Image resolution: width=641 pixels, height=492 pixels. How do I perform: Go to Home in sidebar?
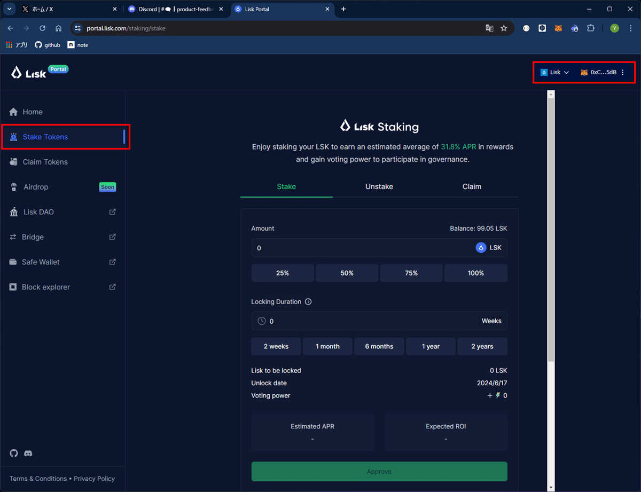[x=62, y=112]
